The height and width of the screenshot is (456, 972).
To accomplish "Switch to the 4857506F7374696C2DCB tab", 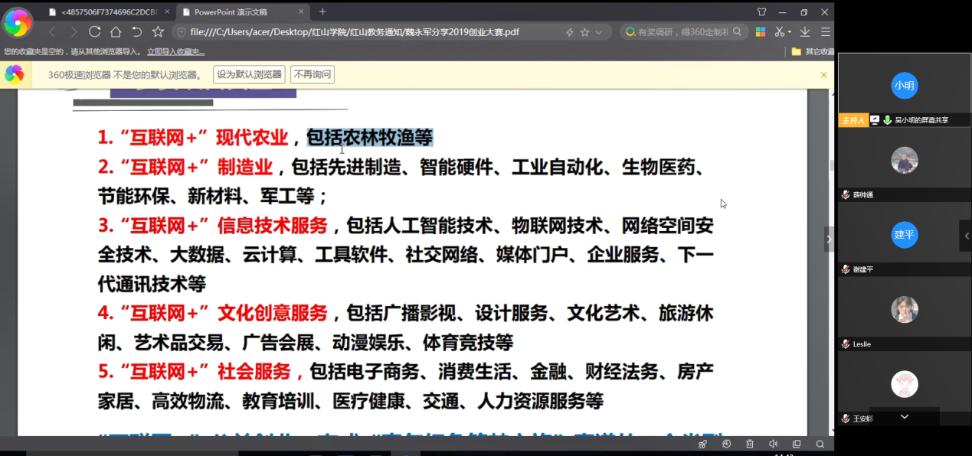I will pyautogui.click(x=109, y=11).
